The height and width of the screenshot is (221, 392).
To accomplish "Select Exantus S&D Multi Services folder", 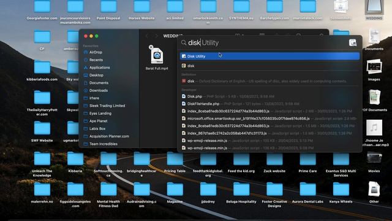I will 341,165.
